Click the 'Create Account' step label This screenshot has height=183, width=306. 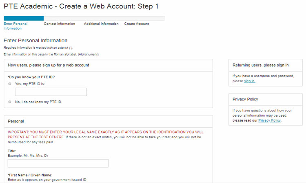[x=137, y=24]
